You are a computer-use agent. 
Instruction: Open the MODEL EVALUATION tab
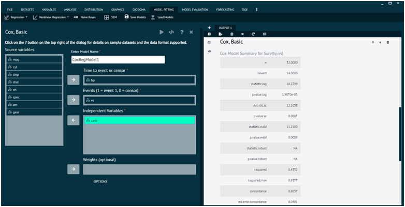coord(195,9)
